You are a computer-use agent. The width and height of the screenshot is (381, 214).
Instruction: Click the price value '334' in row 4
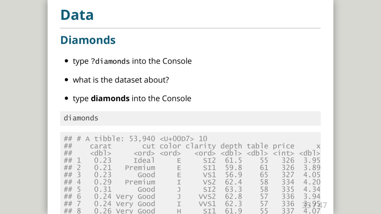coord(288,182)
